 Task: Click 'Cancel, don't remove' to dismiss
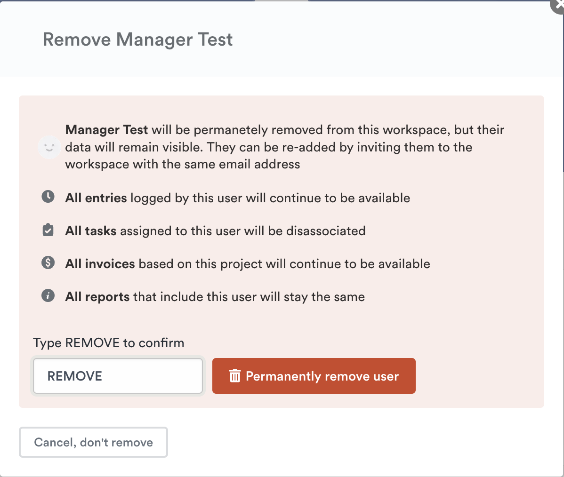[93, 442]
